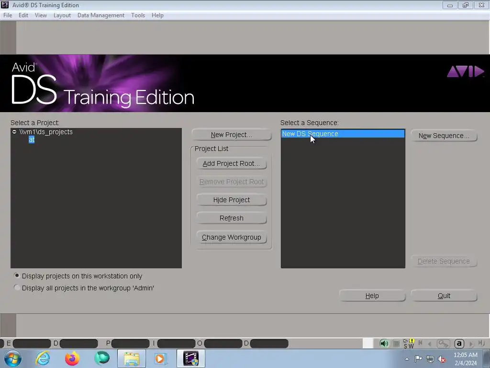This screenshot has width=490, height=368.
Task: Click the green speaker icon in DS status bar
Action: (x=384, y=343)
